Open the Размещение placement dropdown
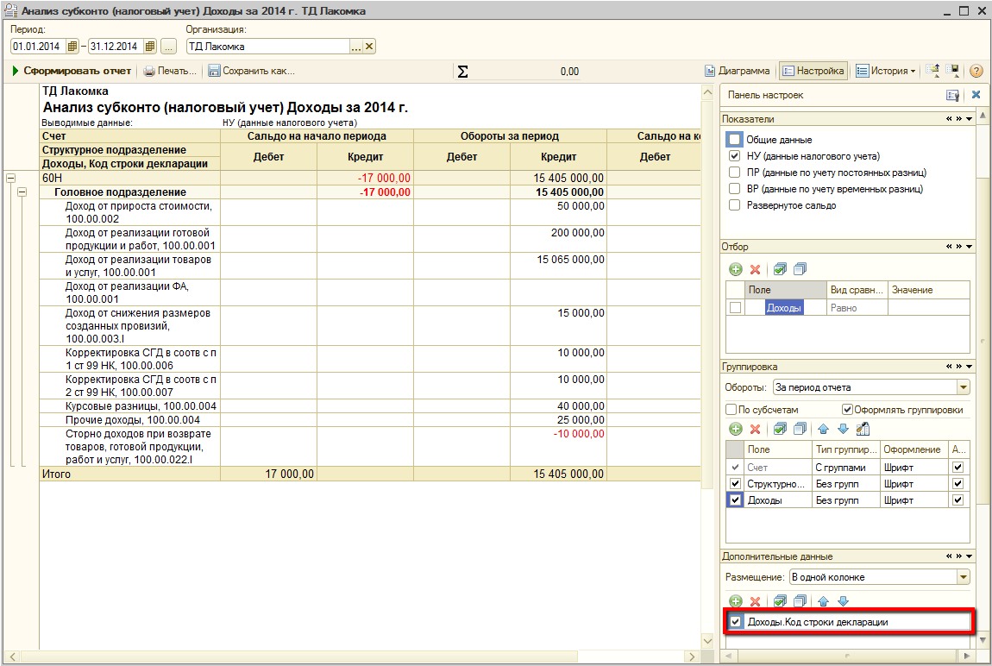The width and height of the screenshot is (992, 666). click(x=964, y=576)
